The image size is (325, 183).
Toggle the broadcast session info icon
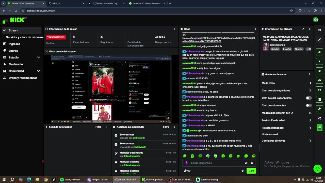319,90
